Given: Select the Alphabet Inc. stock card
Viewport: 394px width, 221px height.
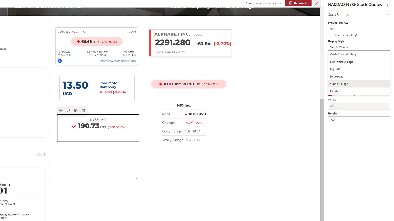Looking at the screenshot, I should (190, 43).
